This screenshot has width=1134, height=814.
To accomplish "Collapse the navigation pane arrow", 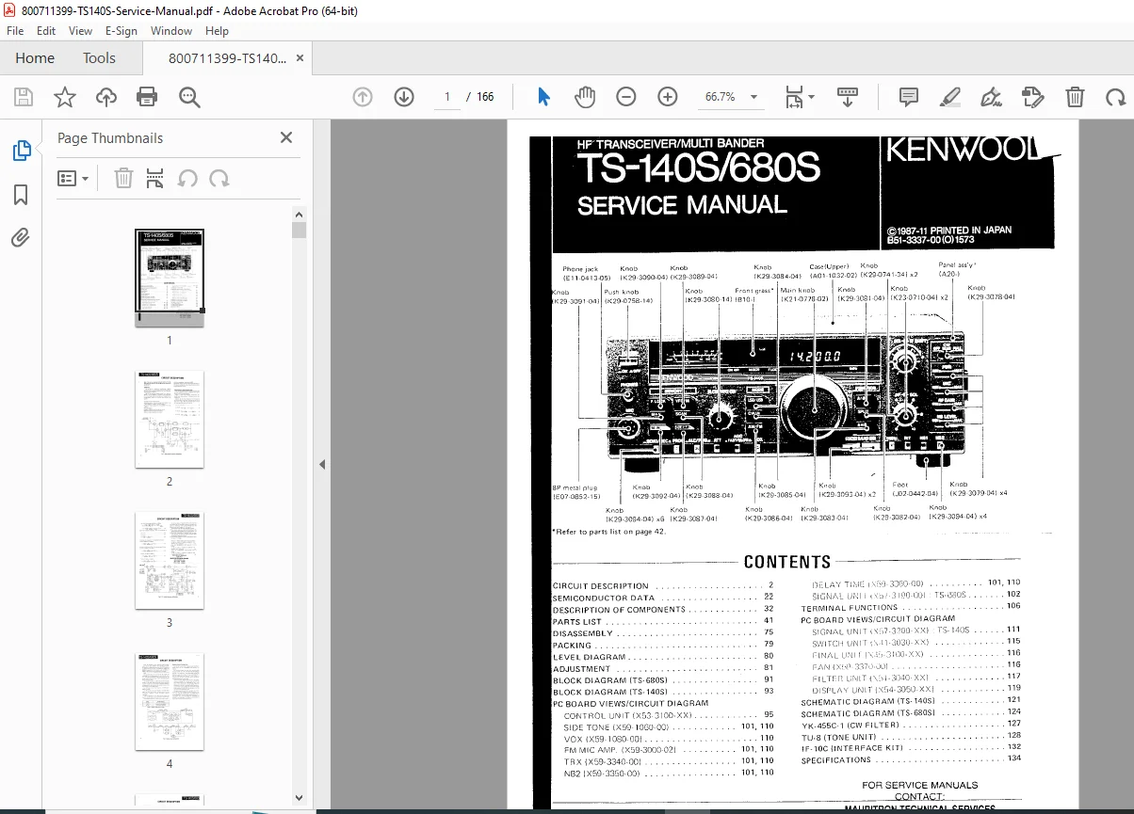I will point(322,464).
